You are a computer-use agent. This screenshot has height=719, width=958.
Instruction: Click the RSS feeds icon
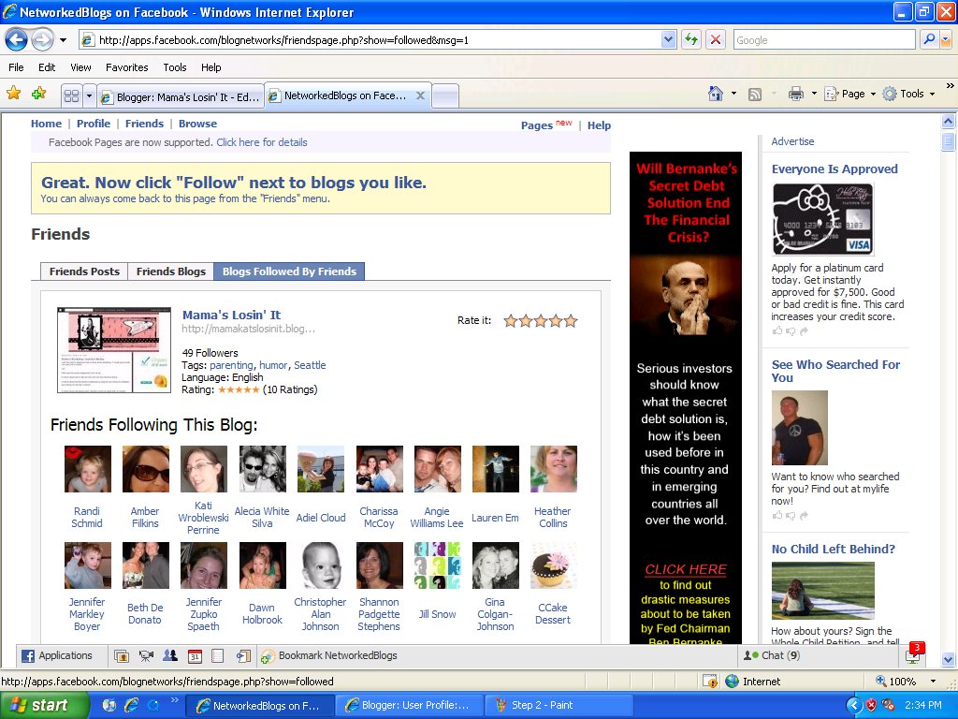coord(755,95)
